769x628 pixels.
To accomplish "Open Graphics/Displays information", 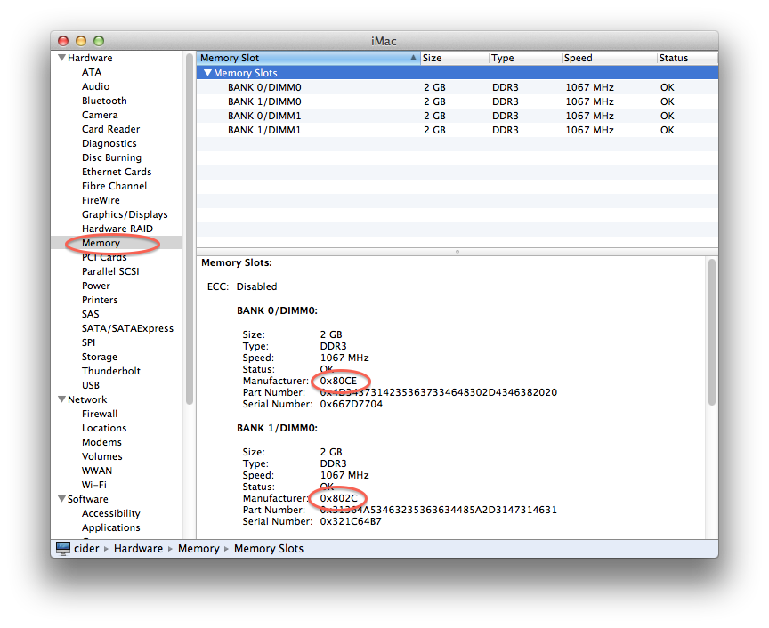I will point(125,214).
